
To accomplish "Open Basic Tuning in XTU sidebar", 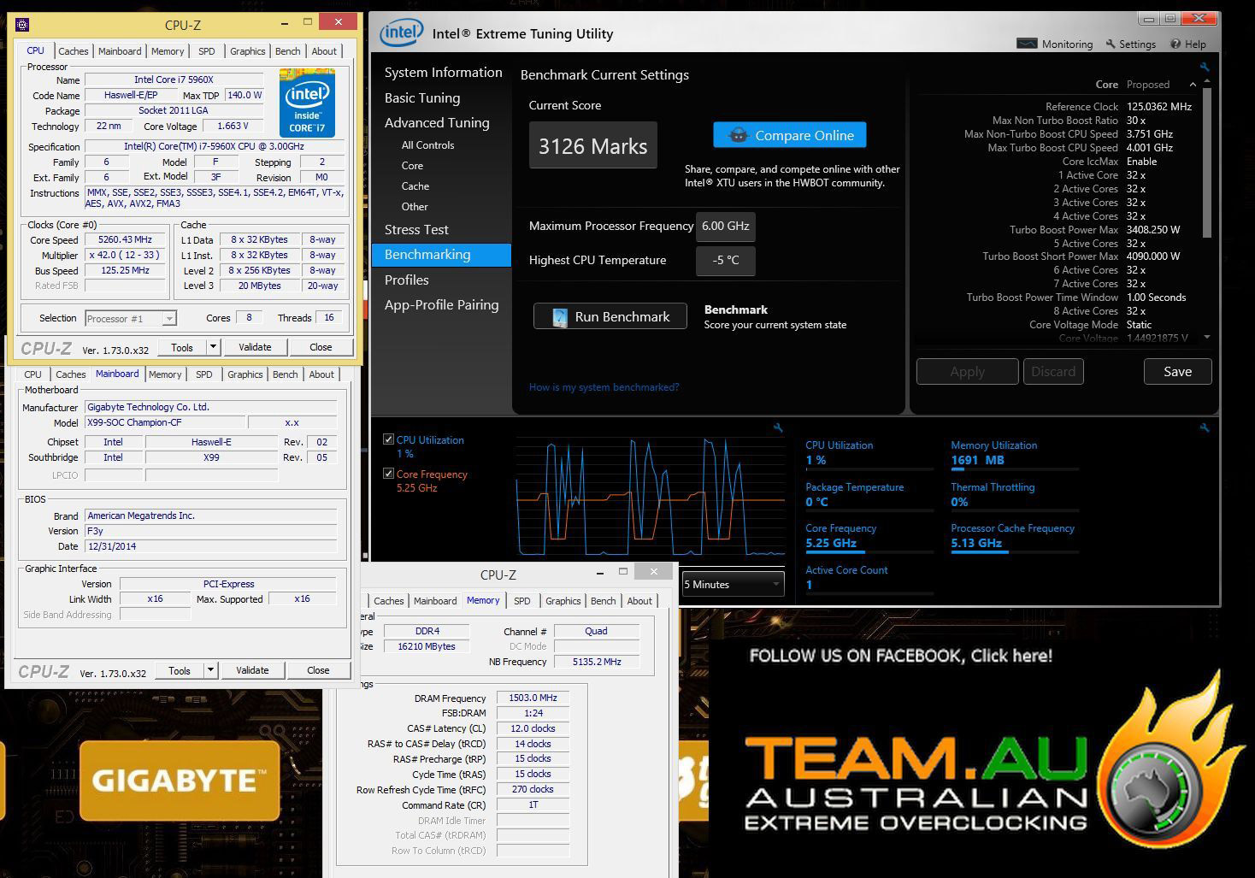I will click(422, 97).
